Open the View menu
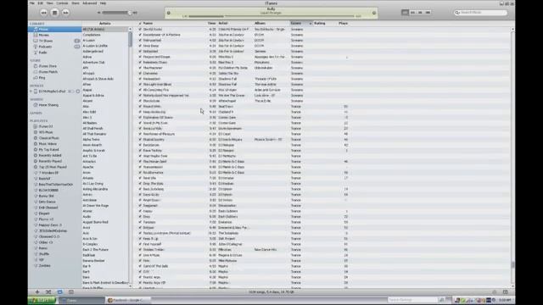This screenshot has width=543, height=305. [50, 3]
